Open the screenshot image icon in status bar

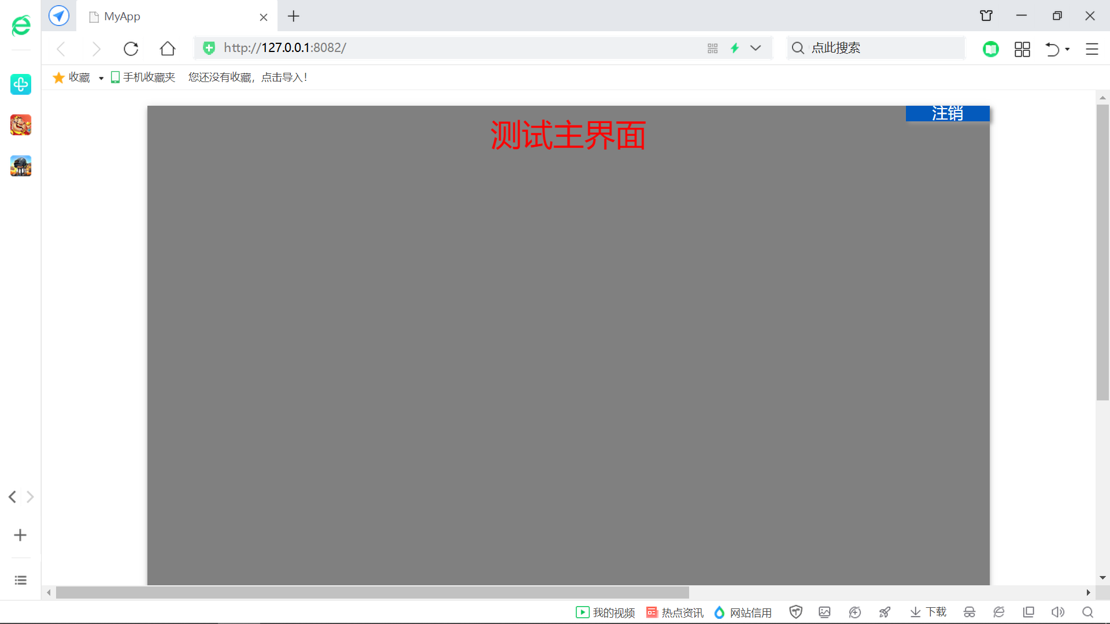click(824, 611)
